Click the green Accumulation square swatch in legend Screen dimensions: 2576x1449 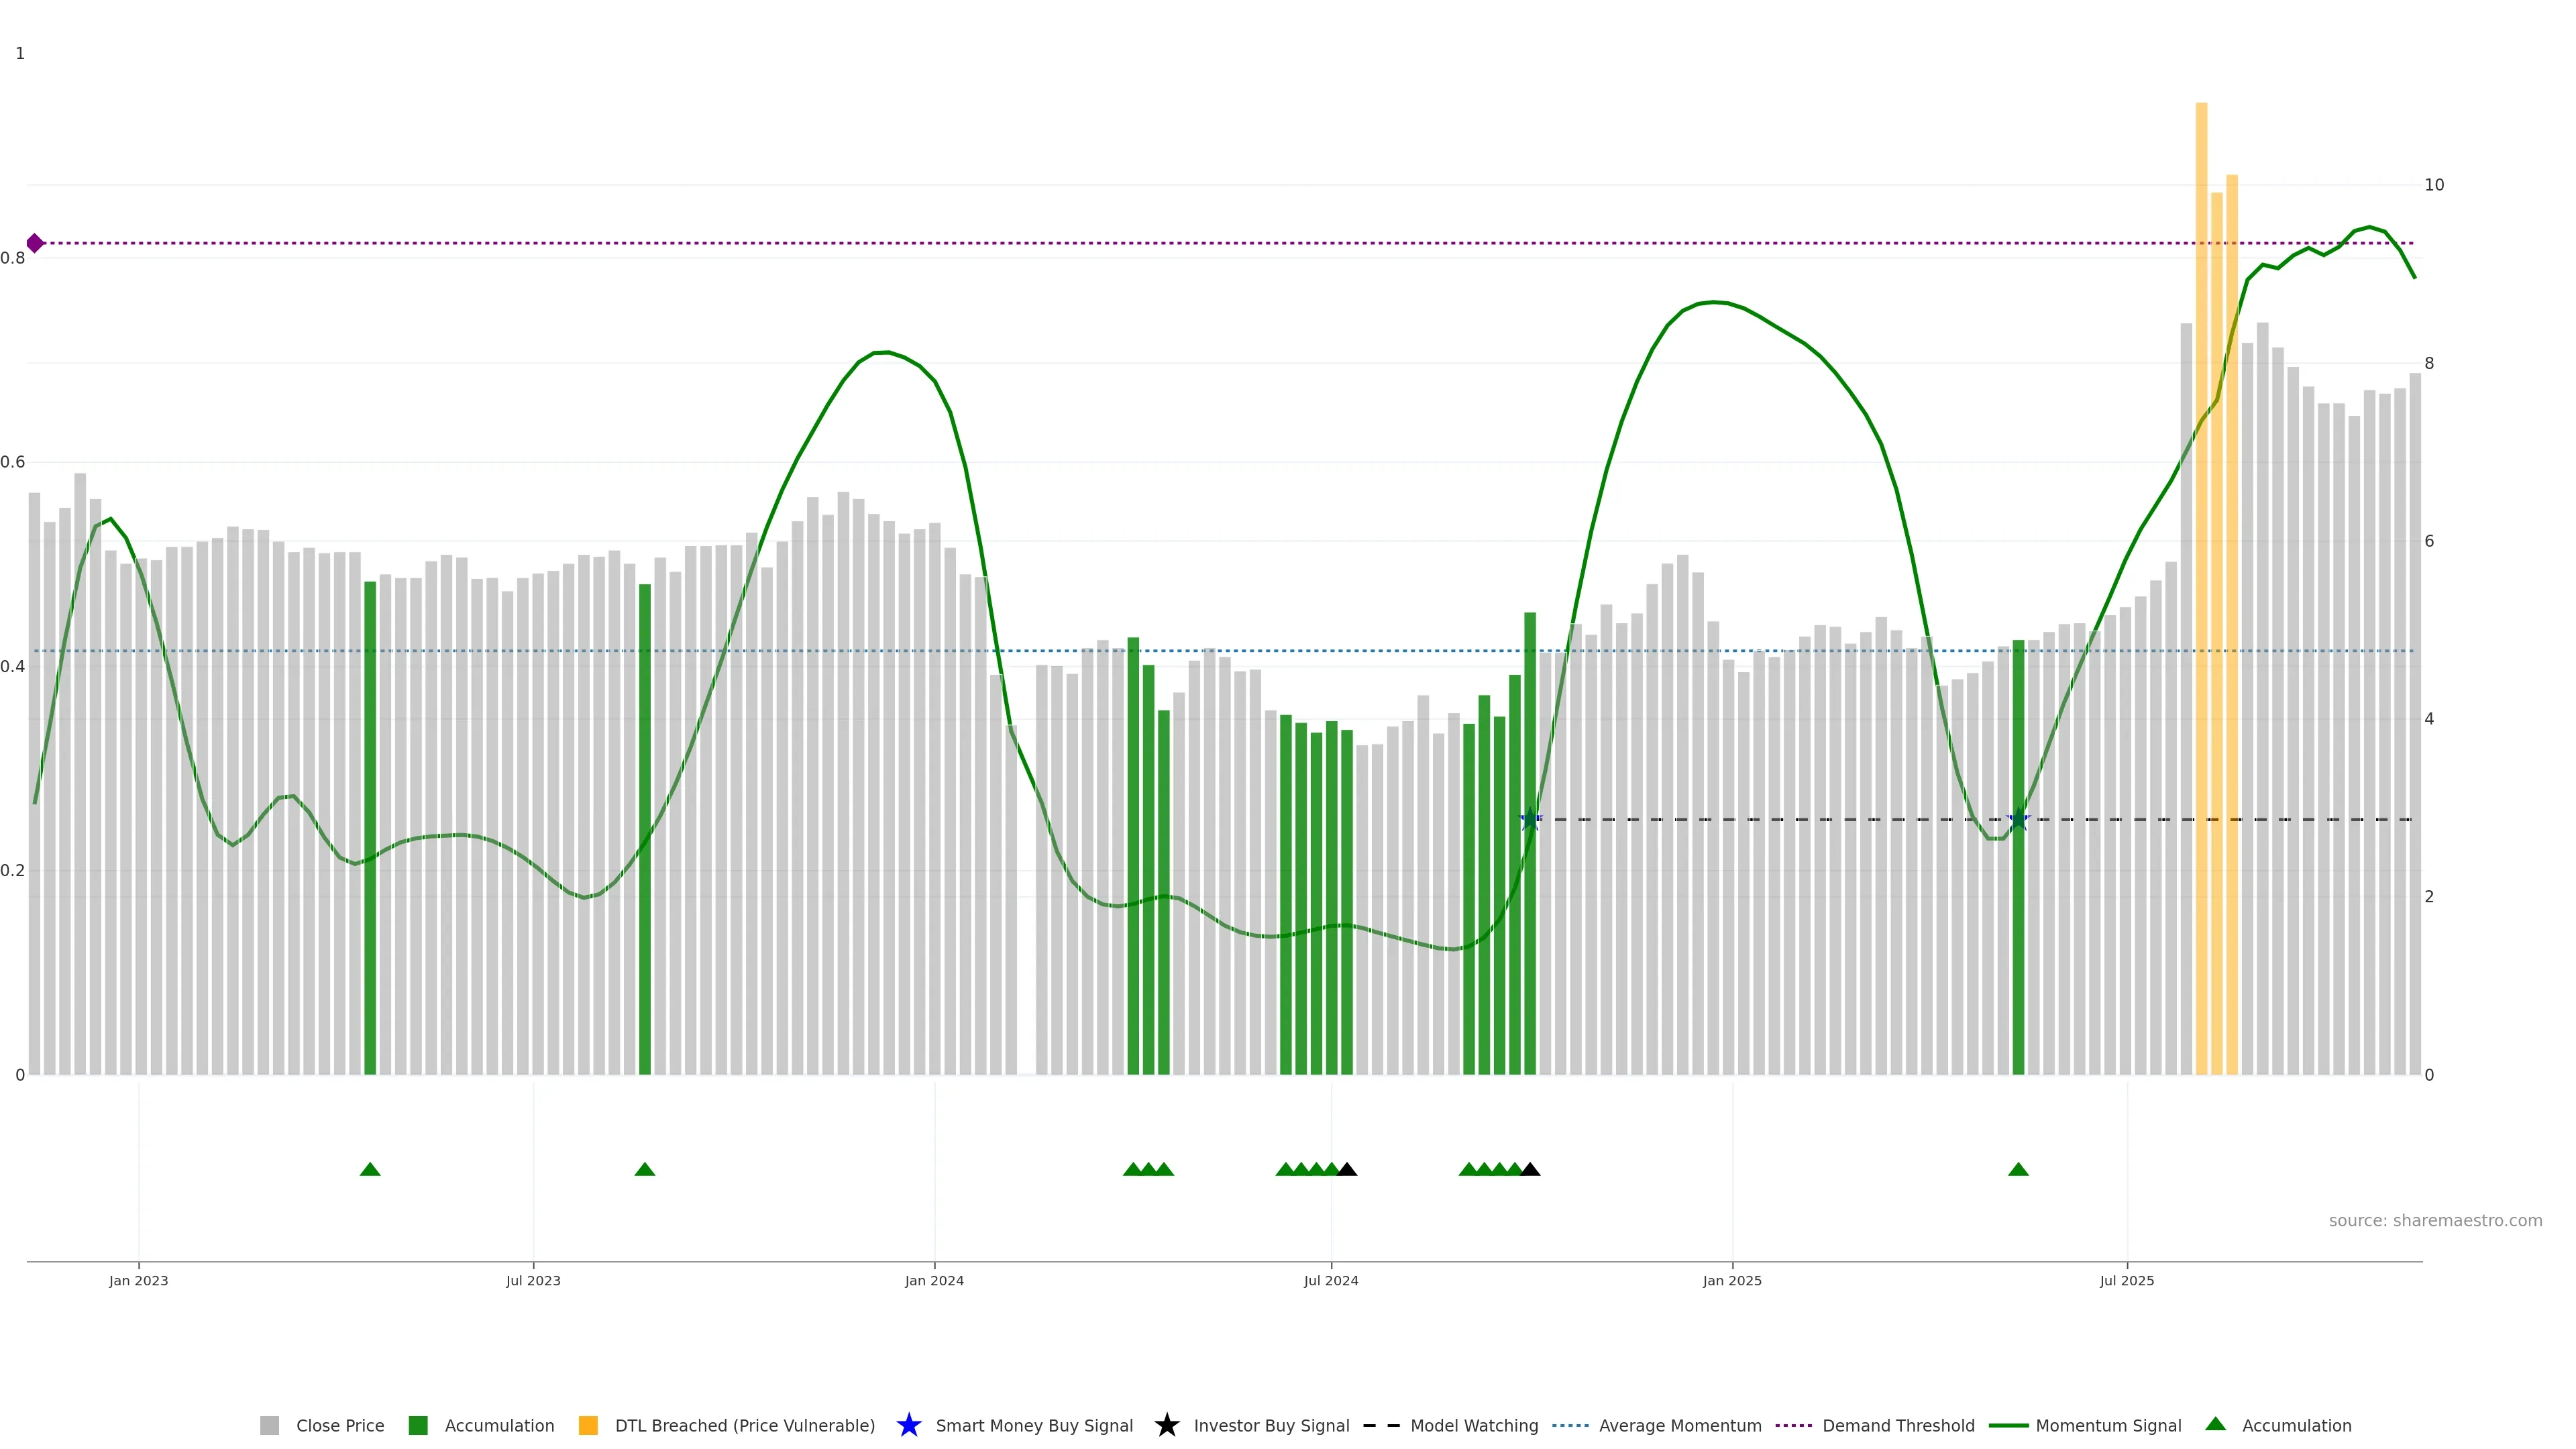pos(418,1426)
